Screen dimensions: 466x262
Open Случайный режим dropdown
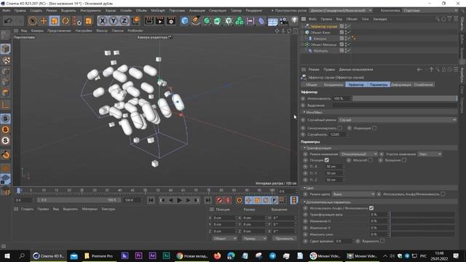tap(398, 119)
